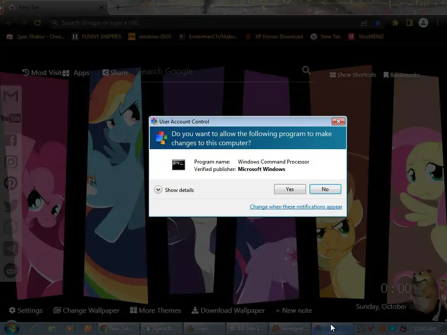Switch to 'Agent.U...' taskbar button
447x335 pixels.
click(x=161, y=328)
